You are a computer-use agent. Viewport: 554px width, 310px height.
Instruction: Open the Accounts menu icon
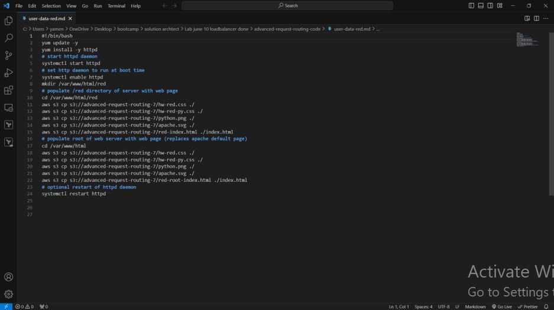8,277
